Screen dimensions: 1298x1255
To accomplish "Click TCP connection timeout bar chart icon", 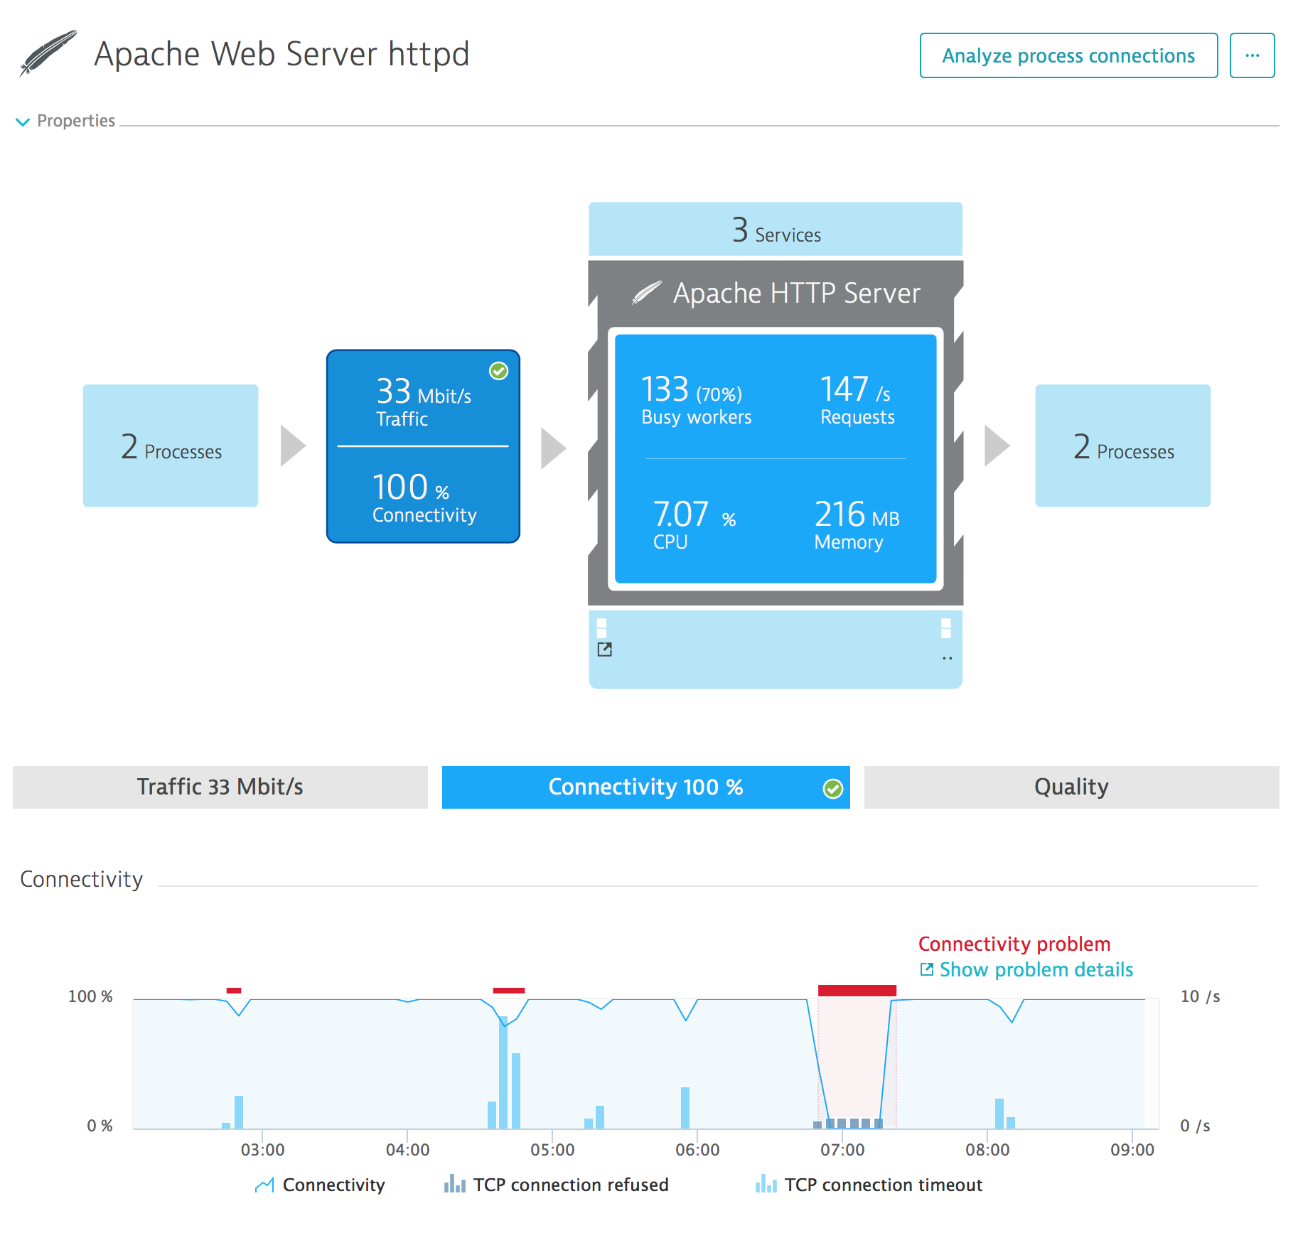I will point(766,1184).
